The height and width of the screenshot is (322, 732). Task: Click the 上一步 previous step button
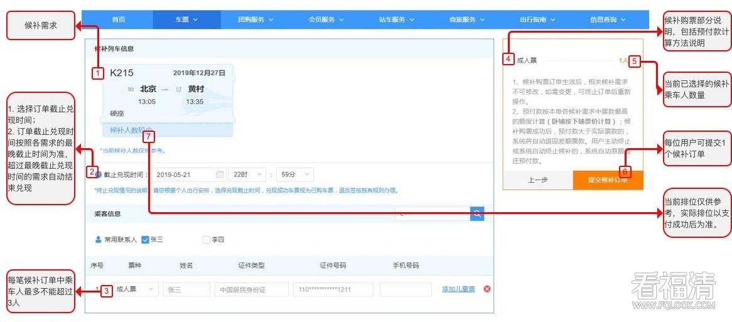[537, 180]
